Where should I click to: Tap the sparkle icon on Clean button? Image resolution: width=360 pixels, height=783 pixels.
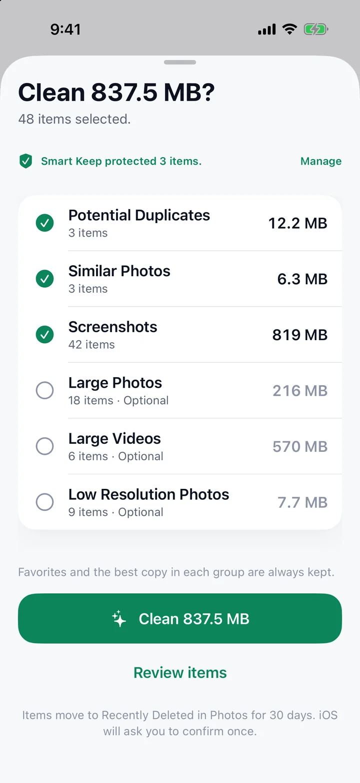point(119,619)
